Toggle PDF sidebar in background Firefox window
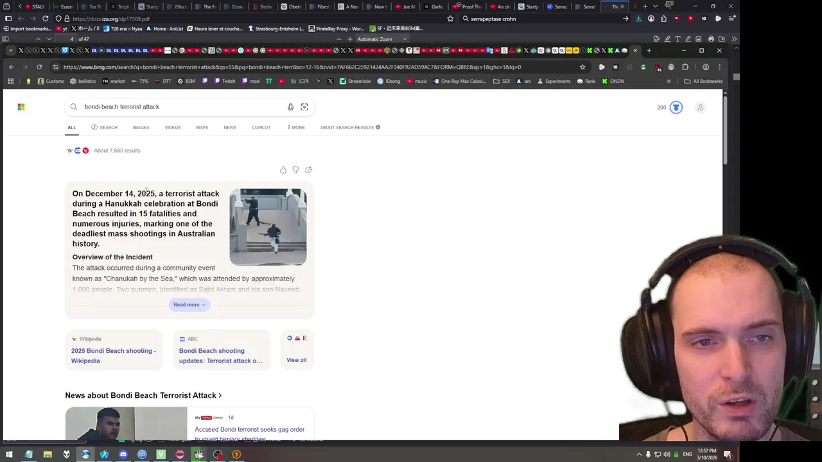The width and height of the screenshot is (822, 462). pos(6,39)
